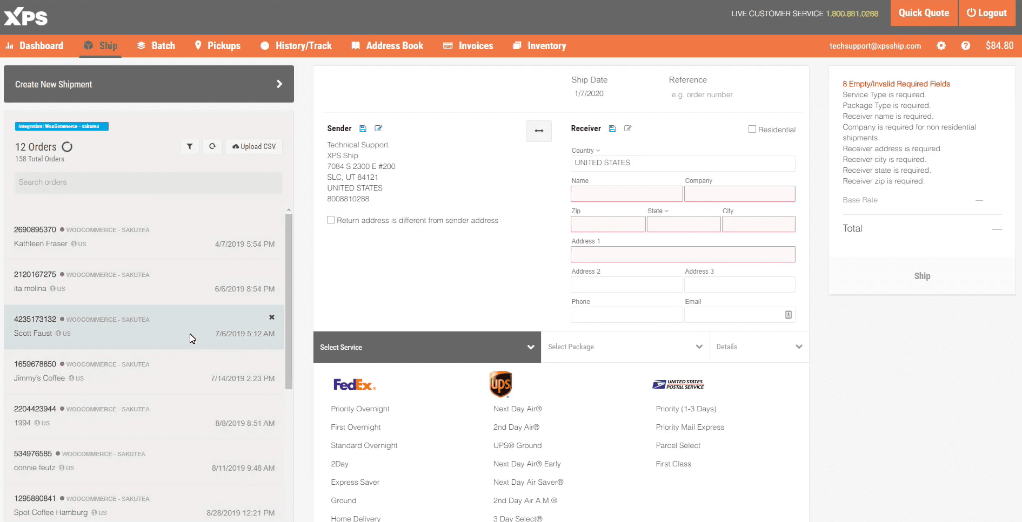Screen dimensions: 1022x522
Task: Click the orders list scrollbar
Action: tap(289, 301)
